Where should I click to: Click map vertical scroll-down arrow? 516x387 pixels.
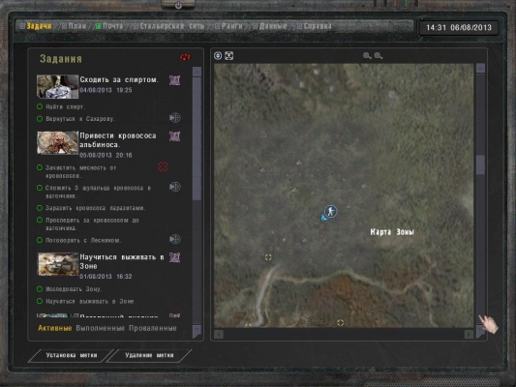pyautogui.click(x=480, y=332)
